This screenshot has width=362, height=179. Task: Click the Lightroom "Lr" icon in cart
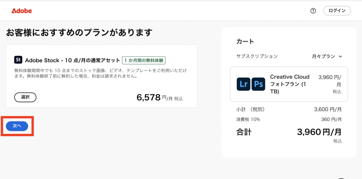[244, 84]
